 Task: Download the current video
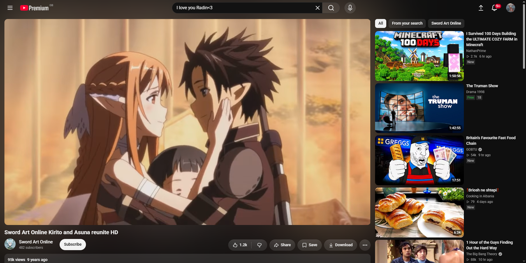point(341,245)
